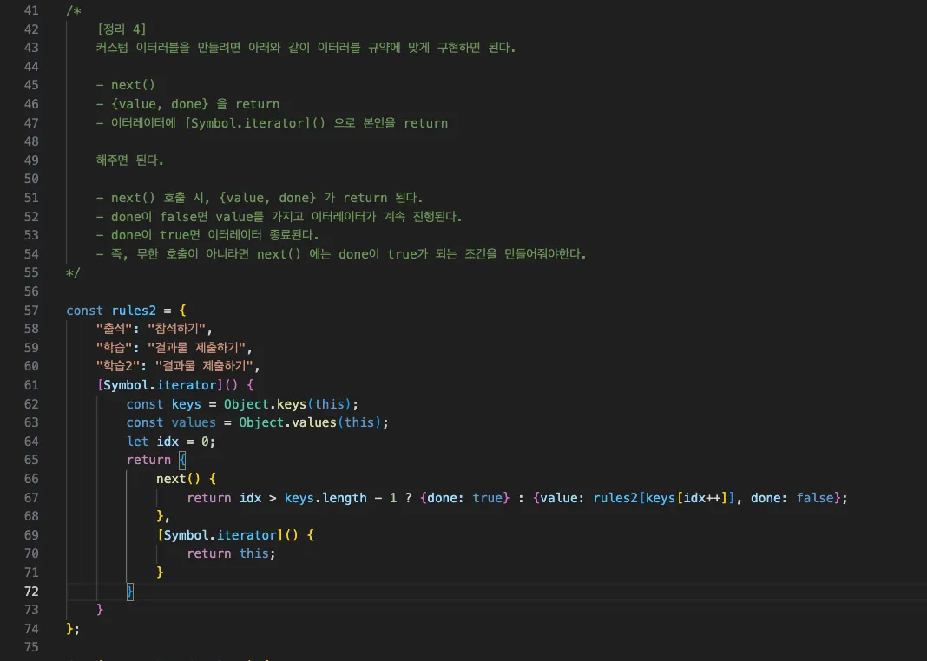
Task: Click the this keyword in return this
Action: (253, 553)
